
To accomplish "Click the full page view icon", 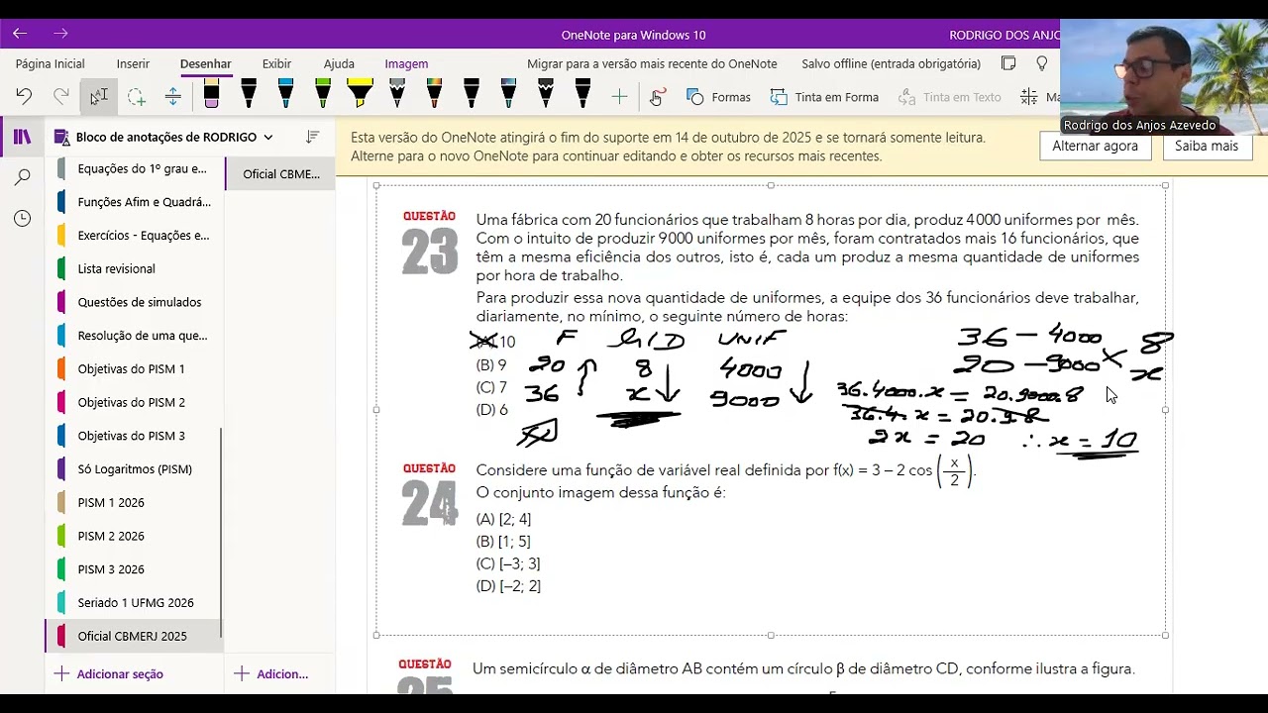I will [1008, 63].
